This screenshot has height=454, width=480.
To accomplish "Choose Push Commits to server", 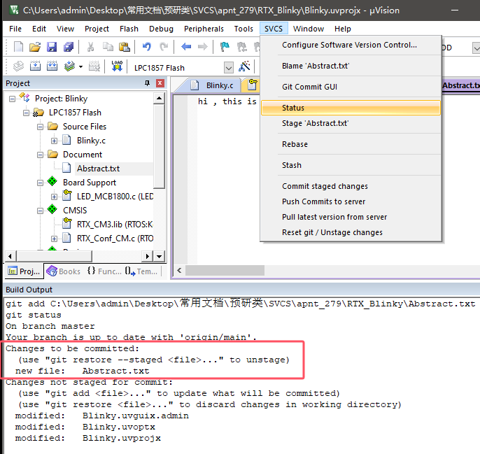I will [324, 201].
